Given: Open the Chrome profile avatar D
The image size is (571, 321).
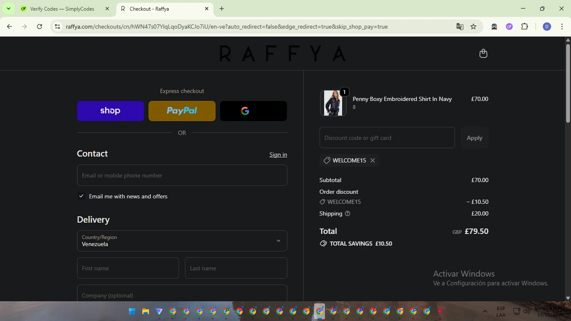Looking at the screenshot, I should pos(547,27).
